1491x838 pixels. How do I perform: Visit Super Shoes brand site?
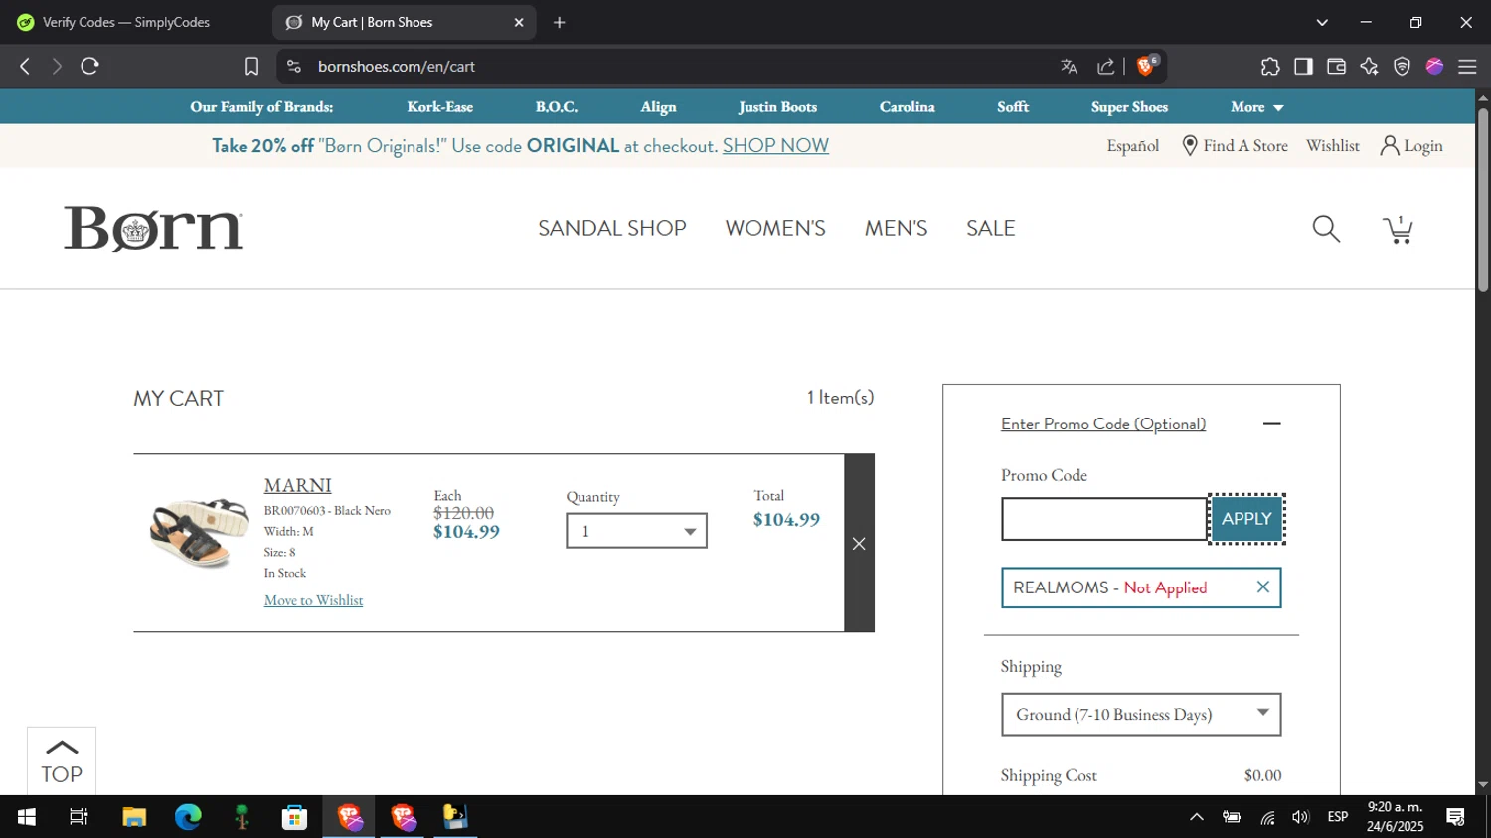(1129, 107)
